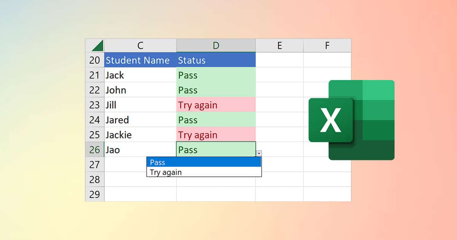The image size is (457, 240).
Task: Click Jill's 'Try again' status cell
Action: [x=216, y=104]
